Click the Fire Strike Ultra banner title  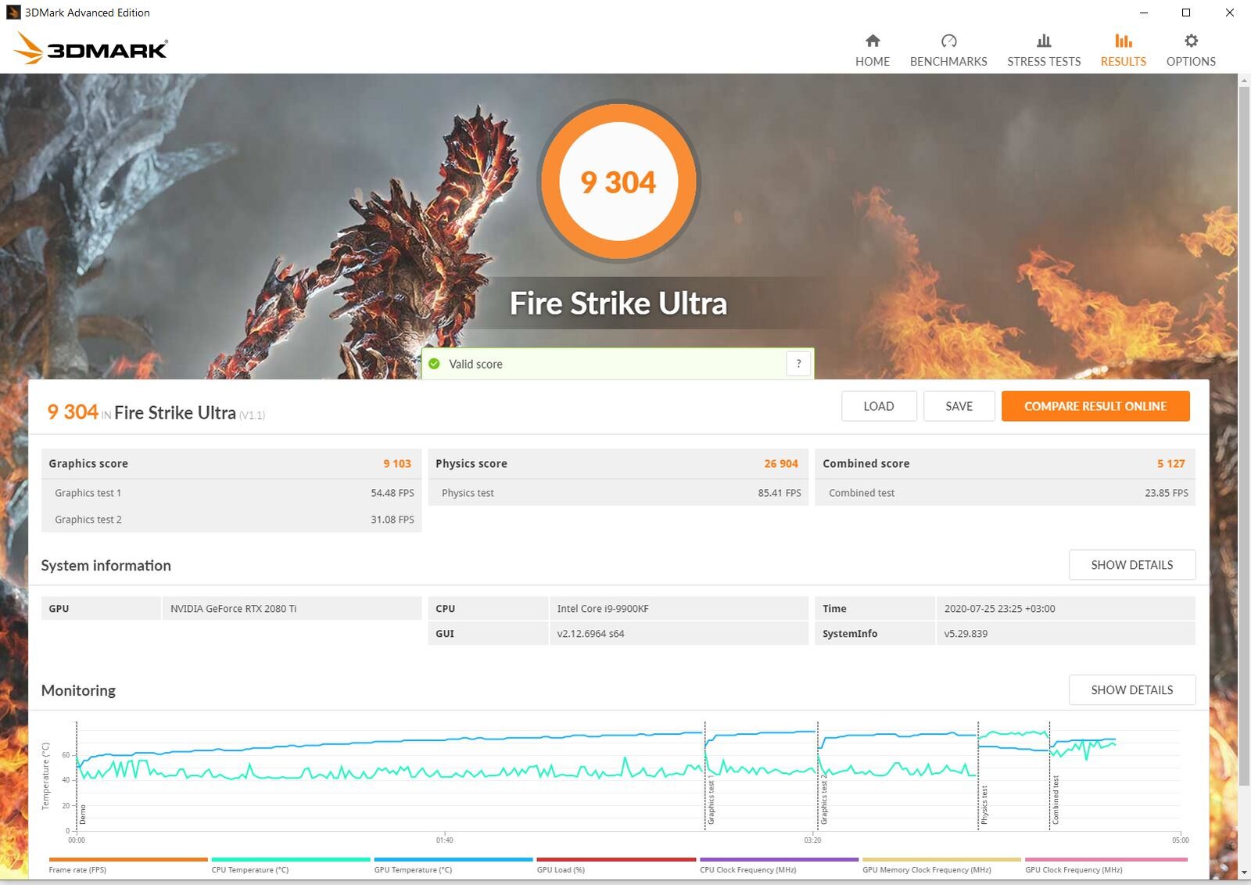tap(618, 304)
